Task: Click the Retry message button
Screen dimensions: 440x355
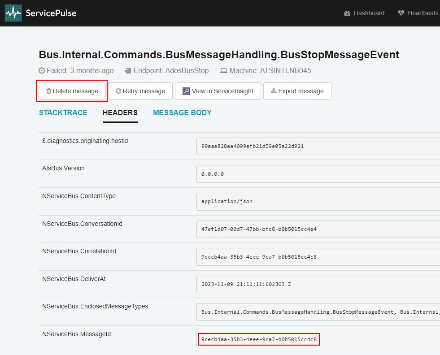Action: 140,91
